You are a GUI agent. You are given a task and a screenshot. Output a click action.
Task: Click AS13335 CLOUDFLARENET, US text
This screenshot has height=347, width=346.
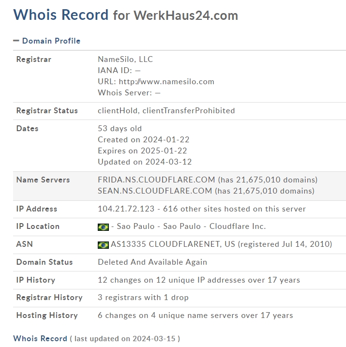[173, 244]
